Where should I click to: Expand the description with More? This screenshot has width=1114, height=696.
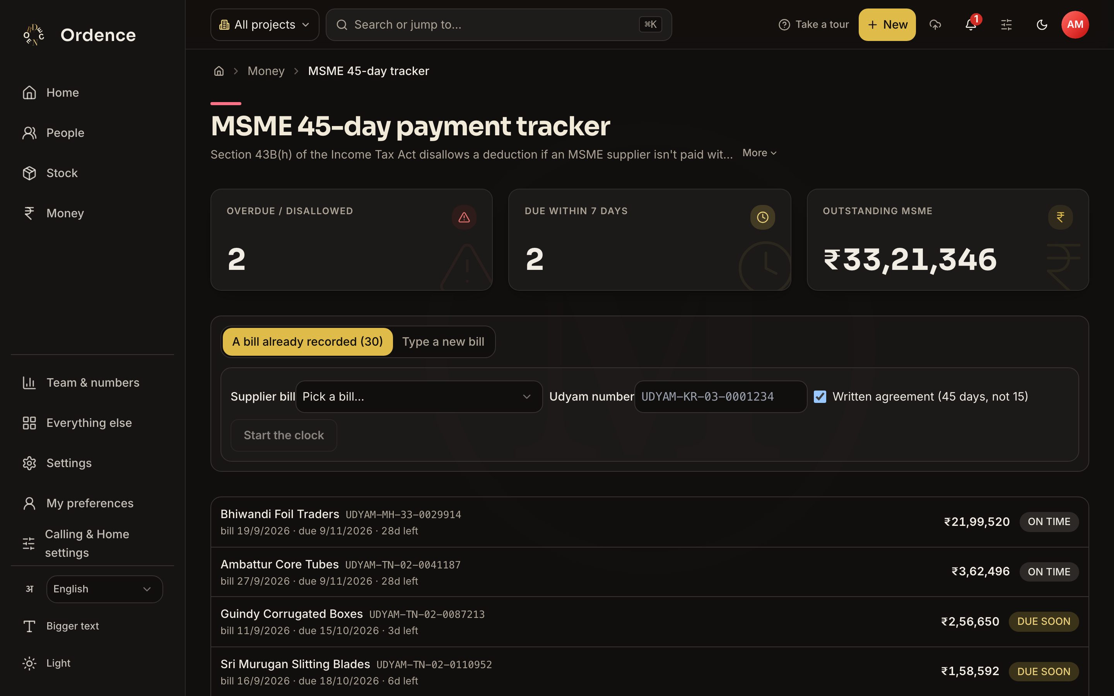[x=760, y=153]
